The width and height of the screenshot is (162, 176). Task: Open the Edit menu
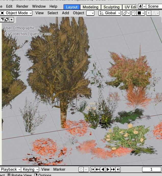9,6
